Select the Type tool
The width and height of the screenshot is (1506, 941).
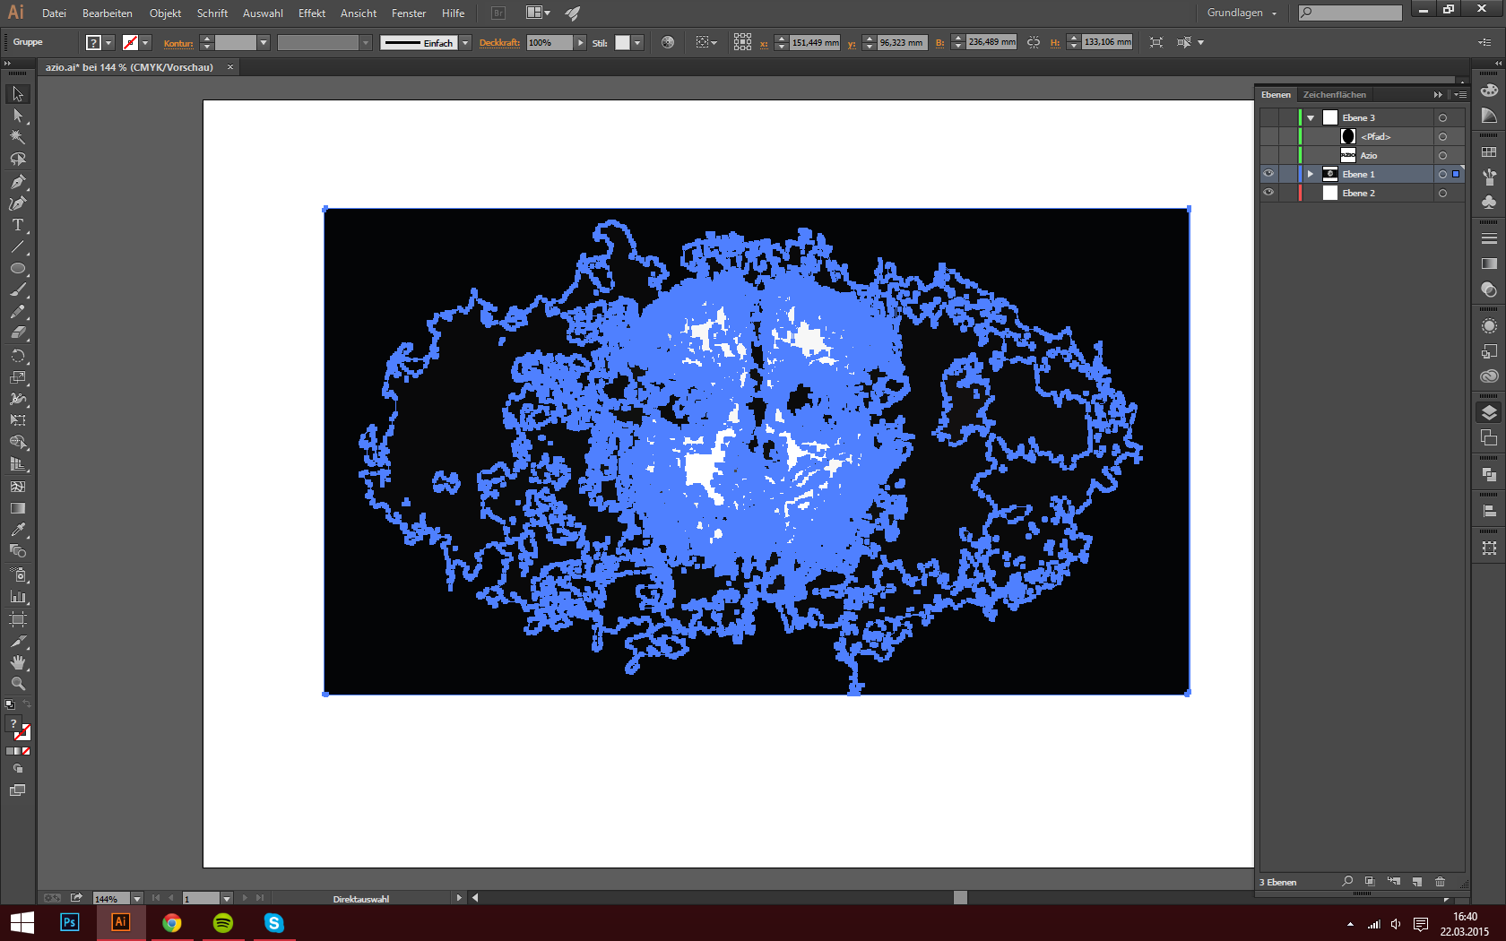pos(18,225)
